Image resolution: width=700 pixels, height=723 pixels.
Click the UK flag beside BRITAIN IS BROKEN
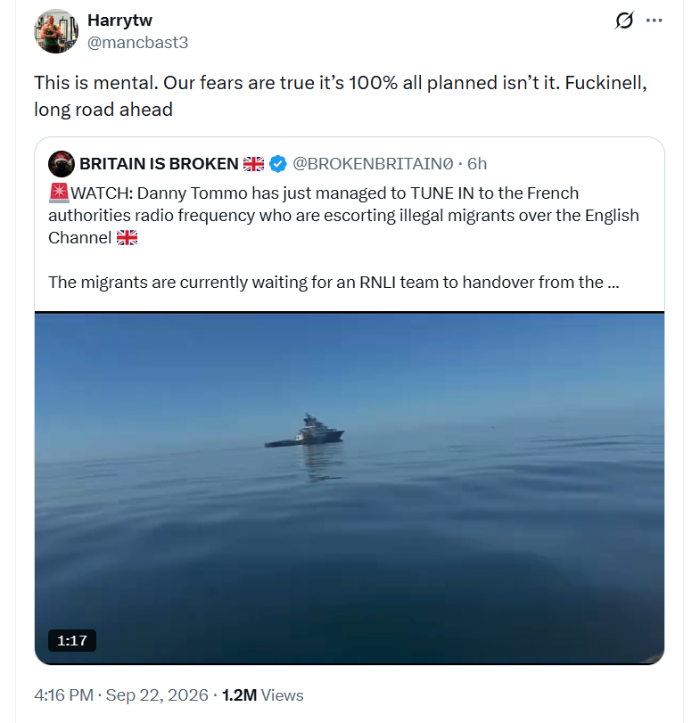click(253, 164)
